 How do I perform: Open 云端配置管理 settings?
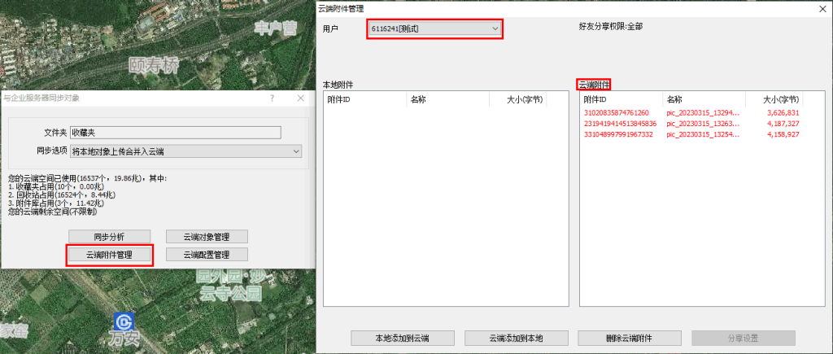(207, 255)
